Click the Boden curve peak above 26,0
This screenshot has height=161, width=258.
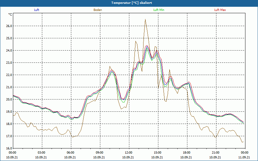pos(145,19)
